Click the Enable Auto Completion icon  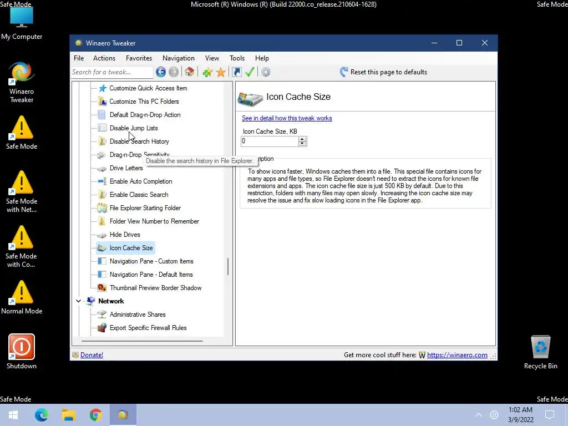tap(102, 181)
